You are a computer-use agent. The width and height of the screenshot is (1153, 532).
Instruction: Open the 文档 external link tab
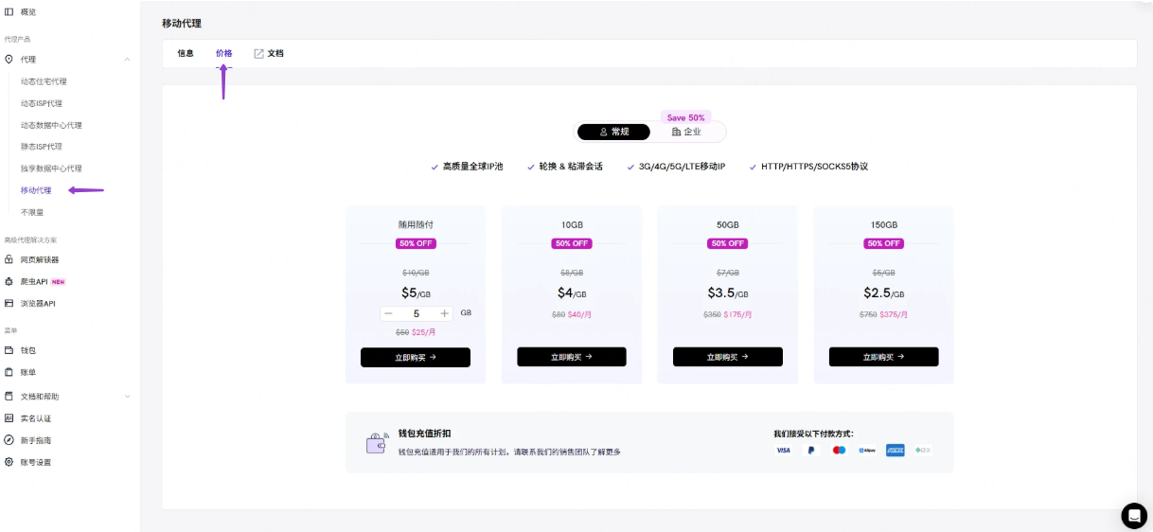point(269,53)
